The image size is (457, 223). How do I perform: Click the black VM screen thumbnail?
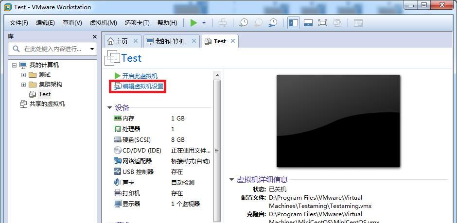[x=338, y=121]
